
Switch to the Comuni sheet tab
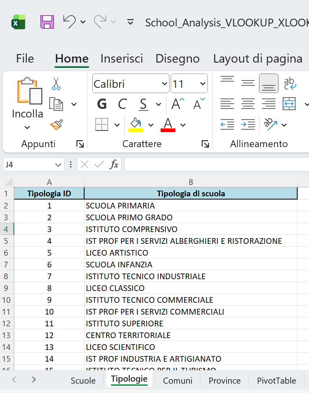coord(178,380)
